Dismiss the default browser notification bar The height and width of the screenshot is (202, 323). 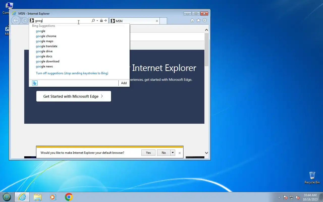(180, 153)
